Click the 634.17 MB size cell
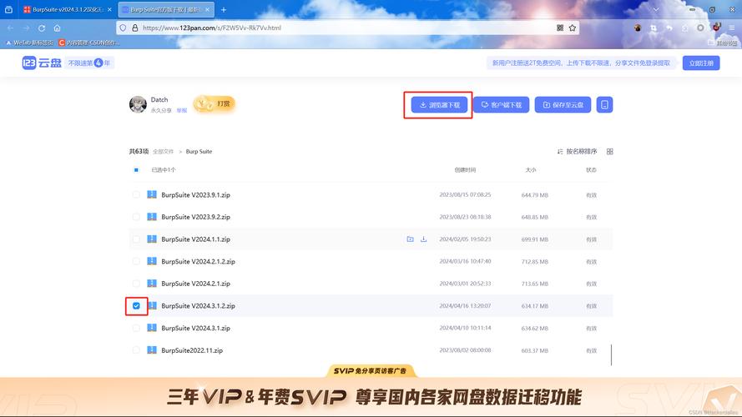742x417 pixels. click(x=535, y=306)
